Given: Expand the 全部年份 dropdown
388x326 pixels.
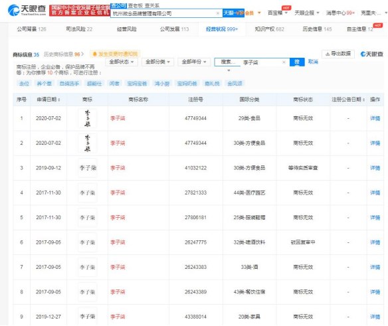Looking at the screenshot, I should coord(194,62).
